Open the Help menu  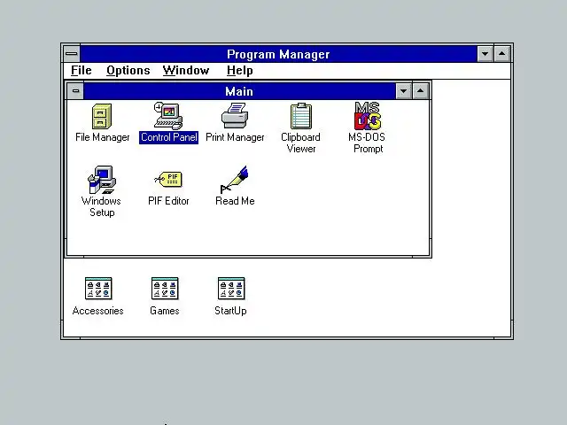click(240, 71)
